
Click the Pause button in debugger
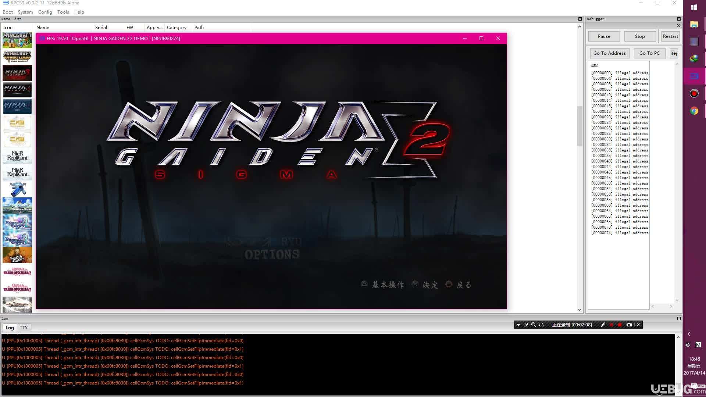pyautogui.click(x=604, y=36)
